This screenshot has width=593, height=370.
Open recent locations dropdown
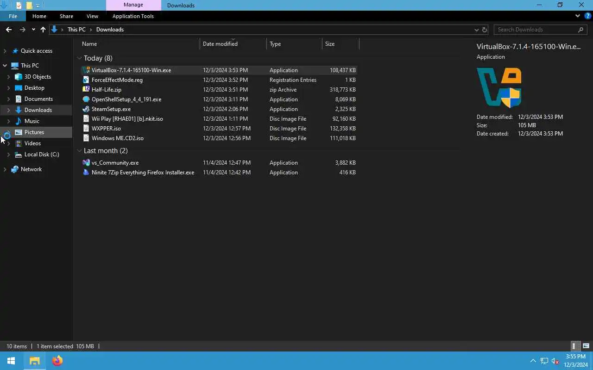click(x=33, y=30)
